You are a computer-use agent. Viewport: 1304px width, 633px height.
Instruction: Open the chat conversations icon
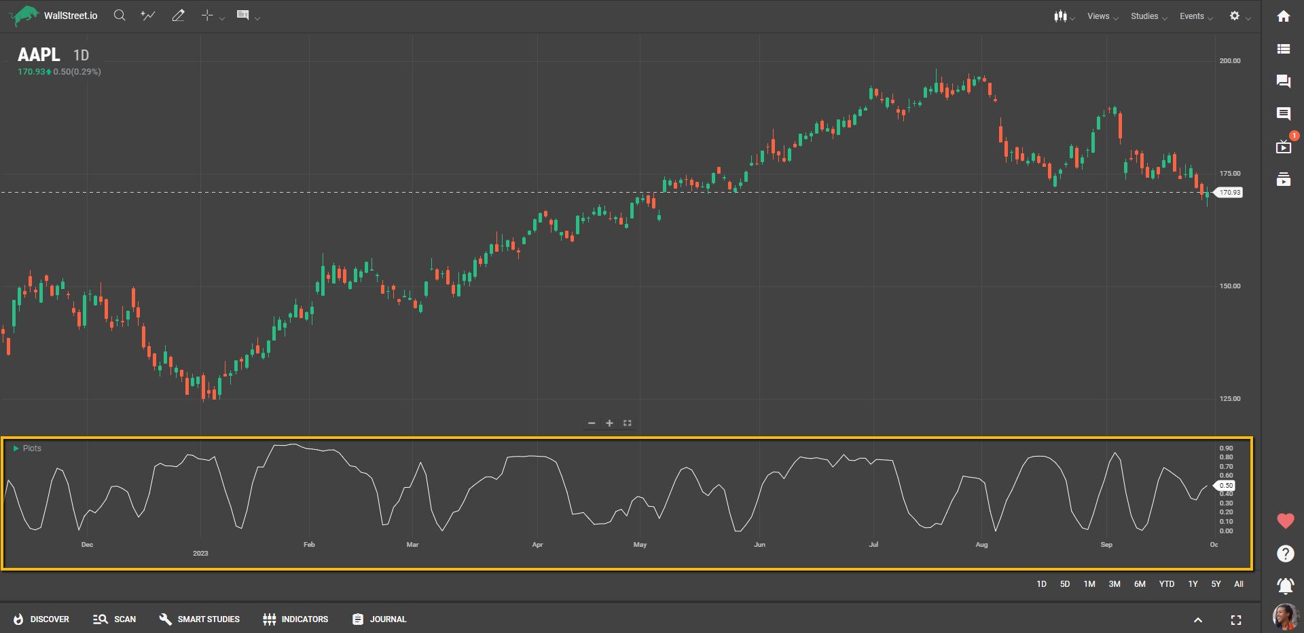point(1284,81)
